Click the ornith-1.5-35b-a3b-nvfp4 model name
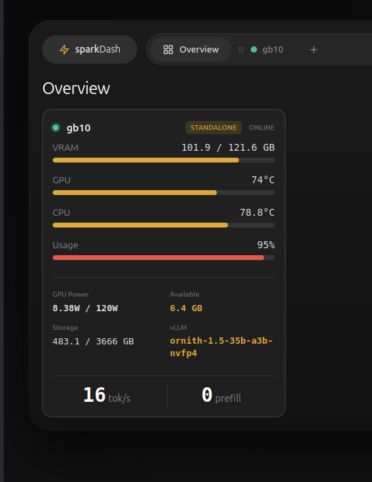 point(221,346)
